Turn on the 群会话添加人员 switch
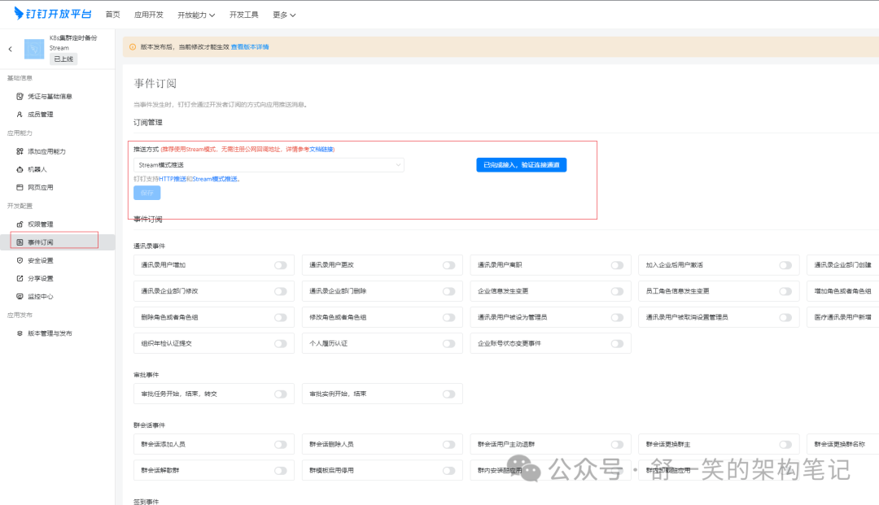The height and width of the screenshot is (505, 879). [280, 445]
